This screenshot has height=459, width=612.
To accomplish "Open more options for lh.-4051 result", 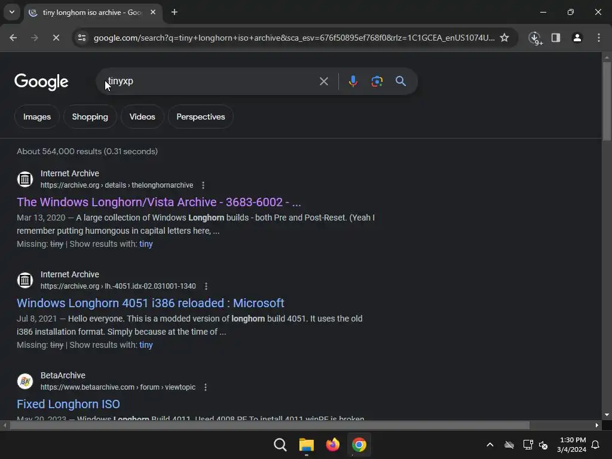I will click(x=206, y=286).
